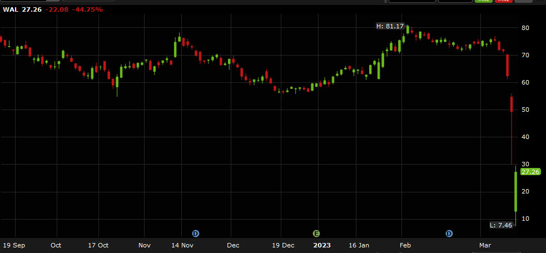Select the WAL ticker symbol text

coord(11,9)
